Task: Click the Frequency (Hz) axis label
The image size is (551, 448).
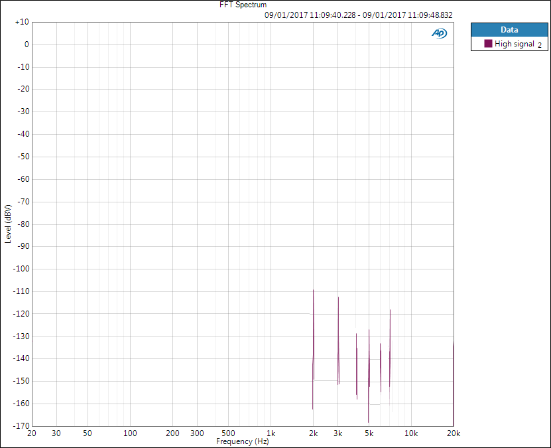Action: click(x=243, y=441)
